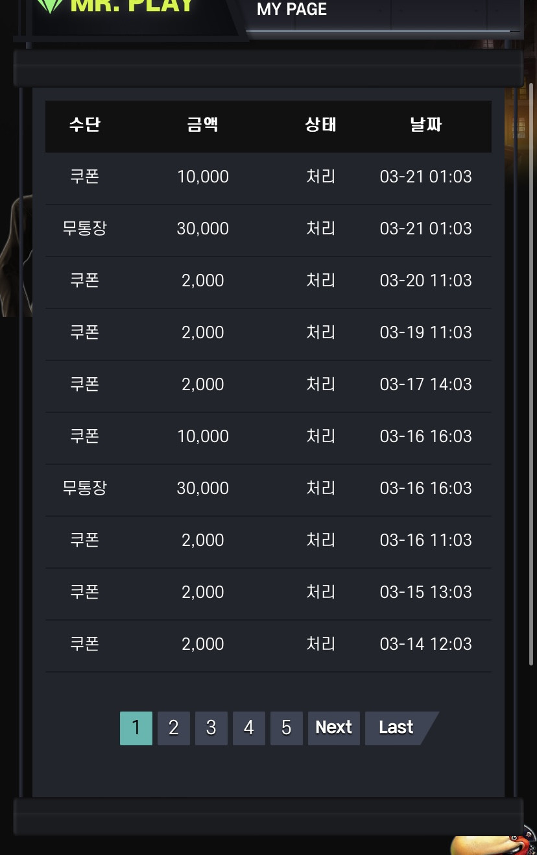The height and width of the screenshot is (855, 537).
Task: Click the 수단 column header
Action: [85, 125]
